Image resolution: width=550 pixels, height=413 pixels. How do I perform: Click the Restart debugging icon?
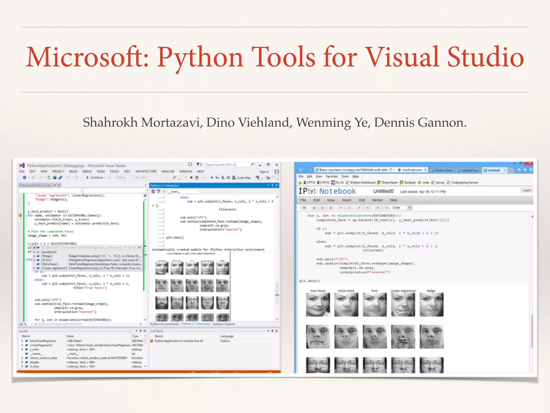click(197, 177)
